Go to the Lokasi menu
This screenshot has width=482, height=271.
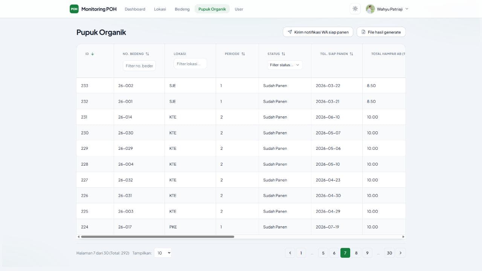(x=160, y=9)
